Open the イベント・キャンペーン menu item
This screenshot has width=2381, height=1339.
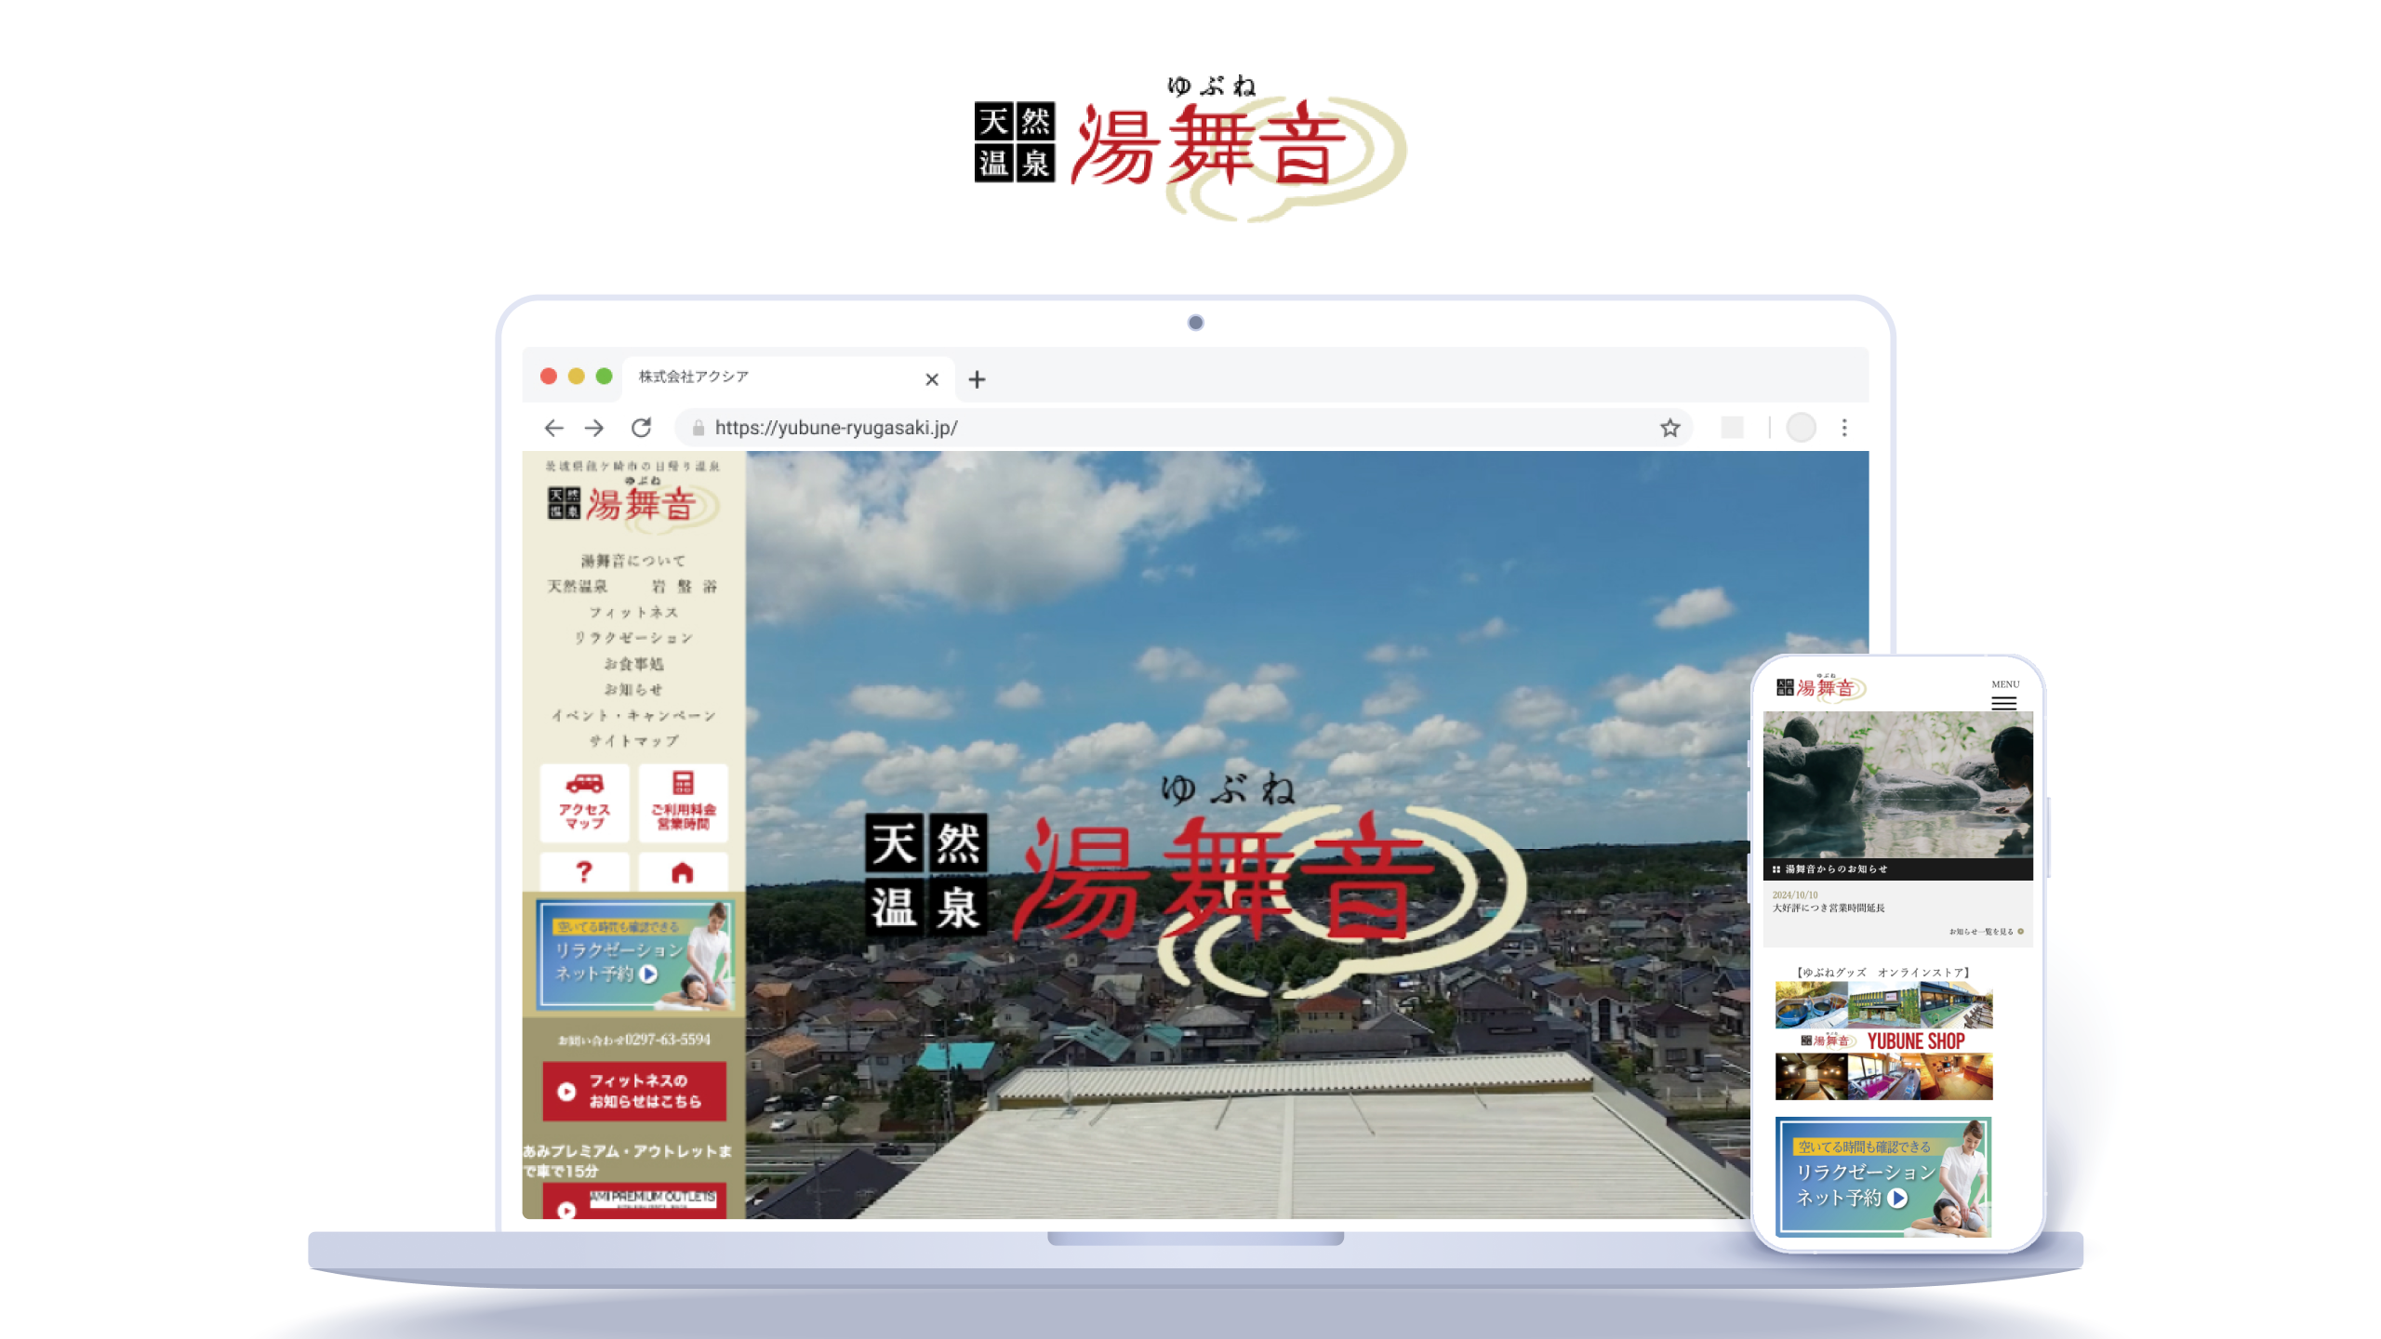633,715
